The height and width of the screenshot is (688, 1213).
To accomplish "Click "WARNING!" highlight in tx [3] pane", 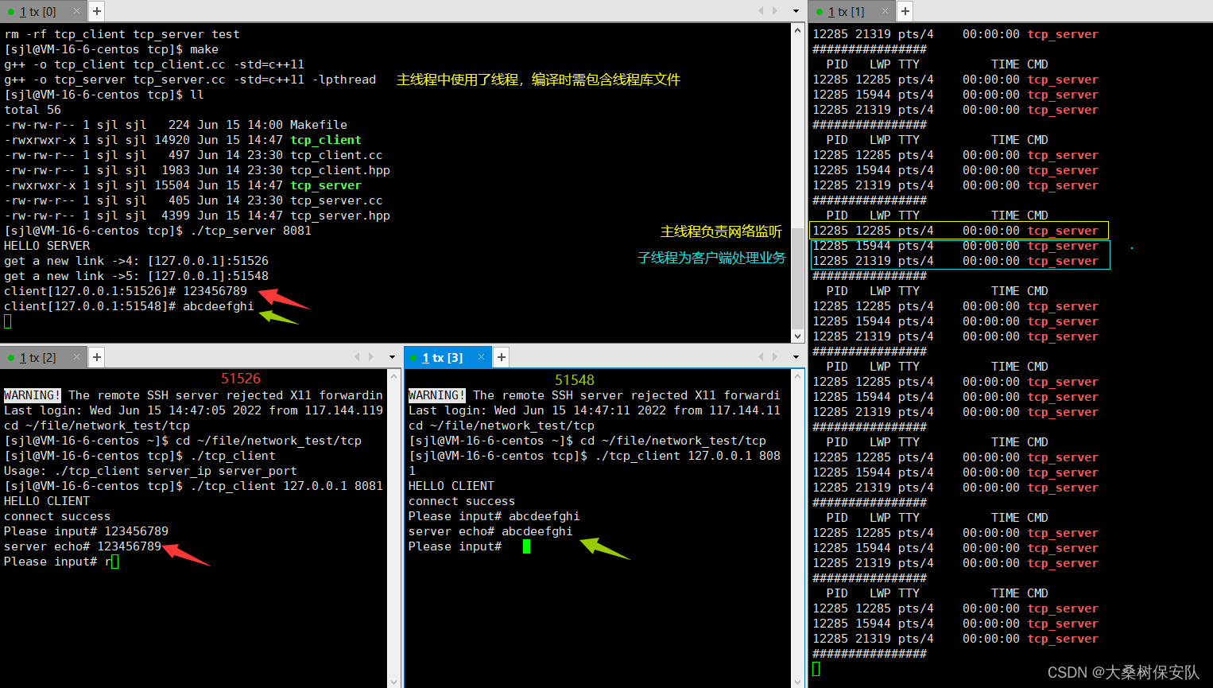I will 437,395.
